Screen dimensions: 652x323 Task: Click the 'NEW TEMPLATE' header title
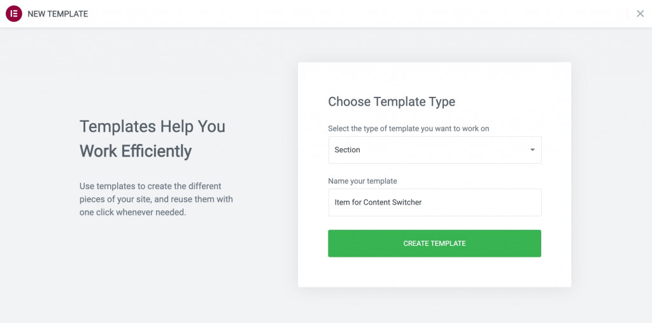[58, 14]
